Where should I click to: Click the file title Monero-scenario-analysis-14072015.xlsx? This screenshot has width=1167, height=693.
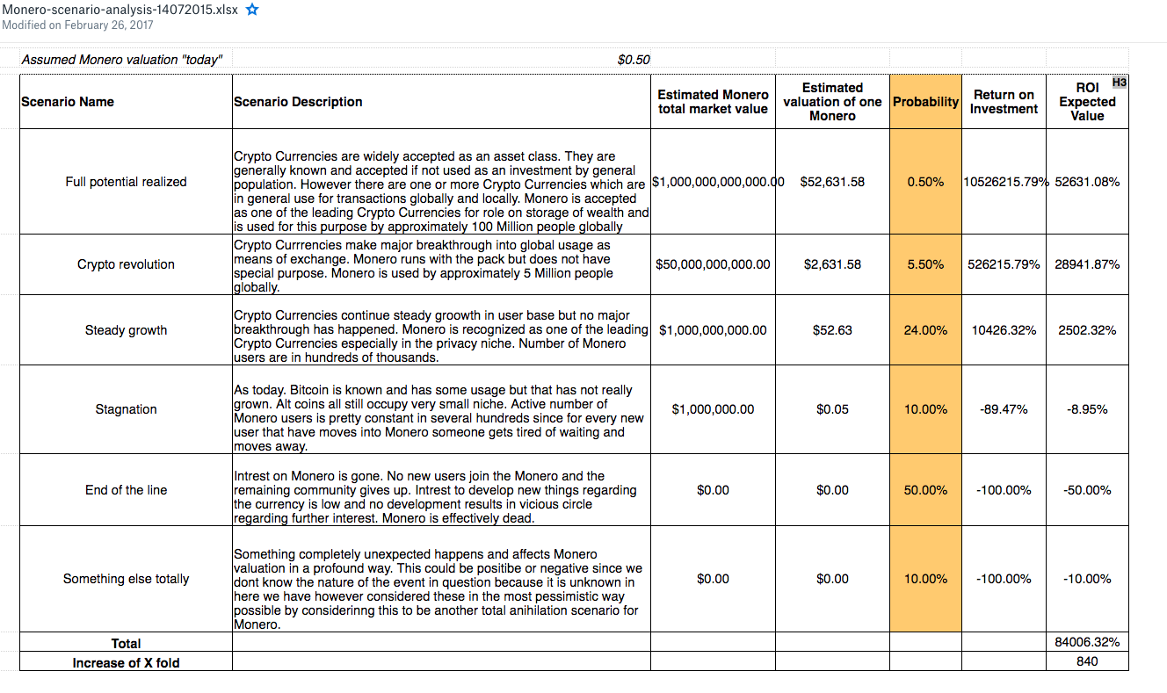point(120,10)
